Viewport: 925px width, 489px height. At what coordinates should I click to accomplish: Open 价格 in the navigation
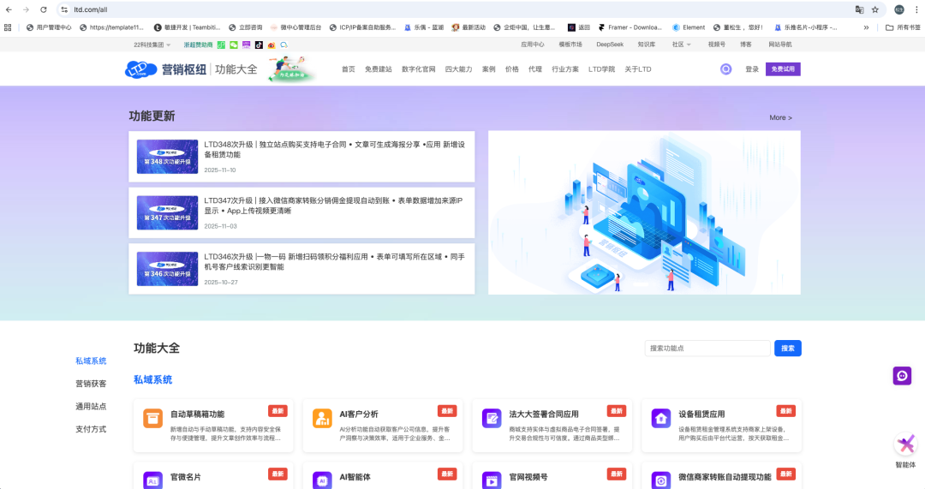tap(512, 69)
